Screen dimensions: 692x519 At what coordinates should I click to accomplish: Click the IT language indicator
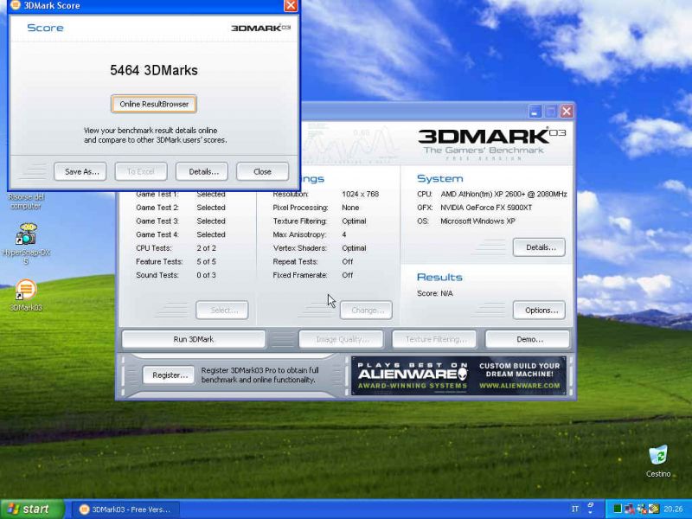[575, 509]
